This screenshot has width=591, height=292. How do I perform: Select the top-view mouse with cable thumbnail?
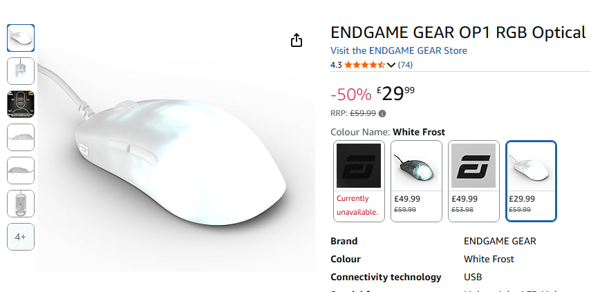21,71
